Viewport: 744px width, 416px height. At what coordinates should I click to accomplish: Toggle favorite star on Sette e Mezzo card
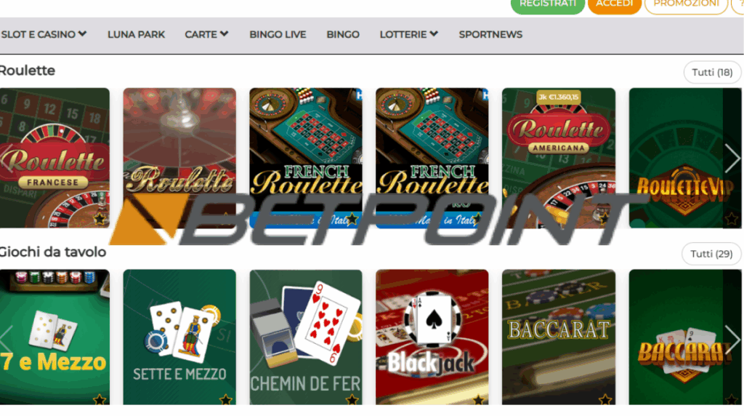226,399
